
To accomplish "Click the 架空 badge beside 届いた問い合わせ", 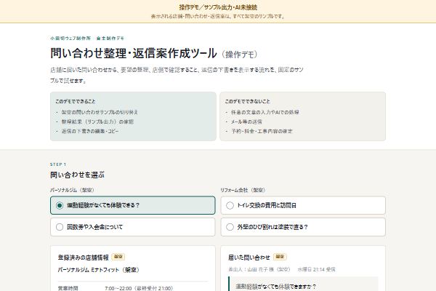I will point(280,257).
